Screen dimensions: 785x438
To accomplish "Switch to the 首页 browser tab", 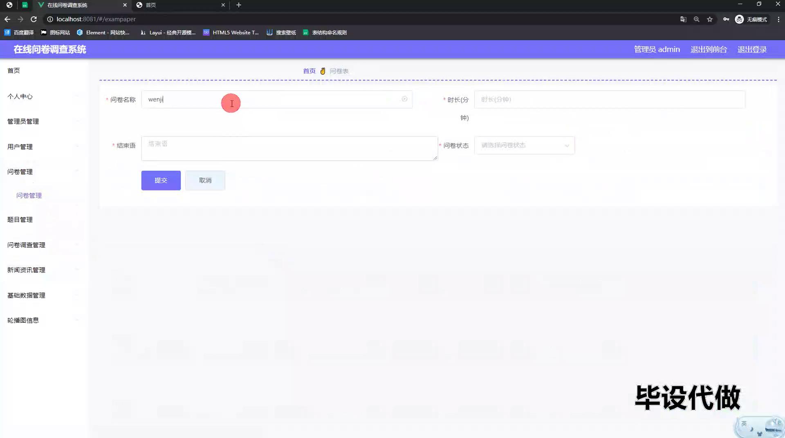I will (180, 5).
